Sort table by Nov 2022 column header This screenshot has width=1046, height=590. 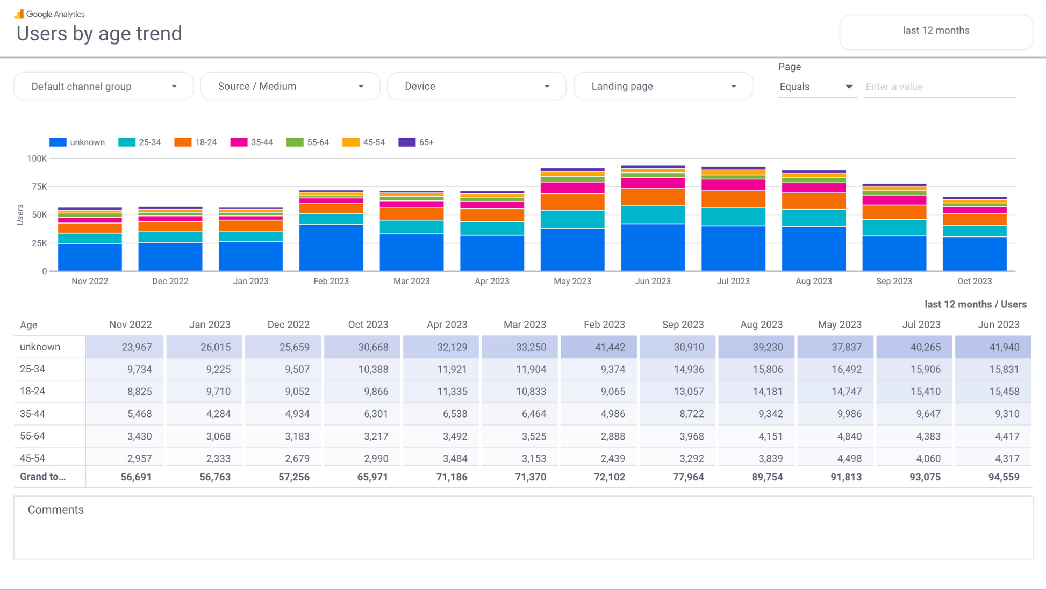pyautogui.click(x=130, y=325)
